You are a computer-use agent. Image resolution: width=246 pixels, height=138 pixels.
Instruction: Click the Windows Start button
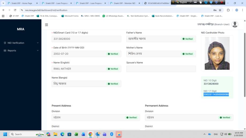pyautogui.click(x=5, y=134)
